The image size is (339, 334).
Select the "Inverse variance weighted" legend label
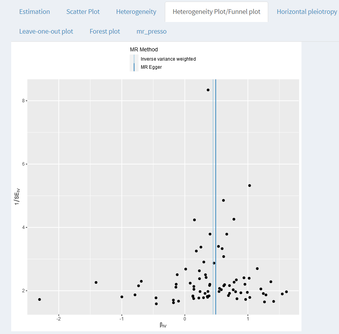tap(168, 59)
